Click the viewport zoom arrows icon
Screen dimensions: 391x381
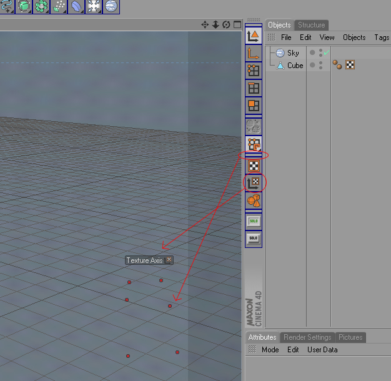(215, 25)
